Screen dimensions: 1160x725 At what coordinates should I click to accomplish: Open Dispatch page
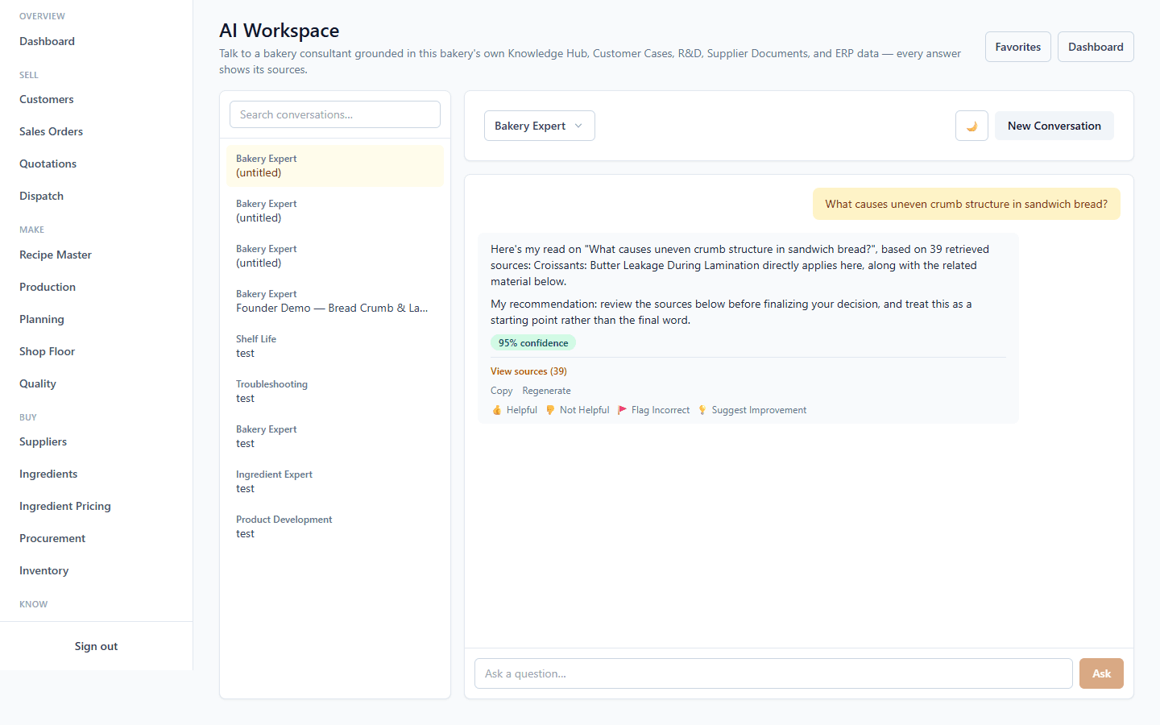click(x=41, y=196)
